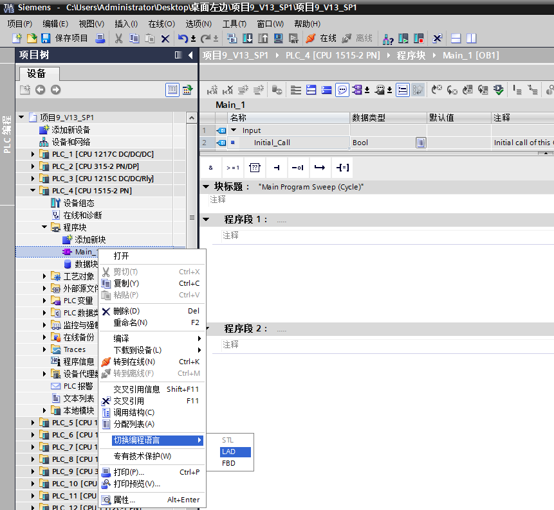This screenshot has width=554, height=510.
Task: Click the upload from device icon
Action: pos(263,38)
